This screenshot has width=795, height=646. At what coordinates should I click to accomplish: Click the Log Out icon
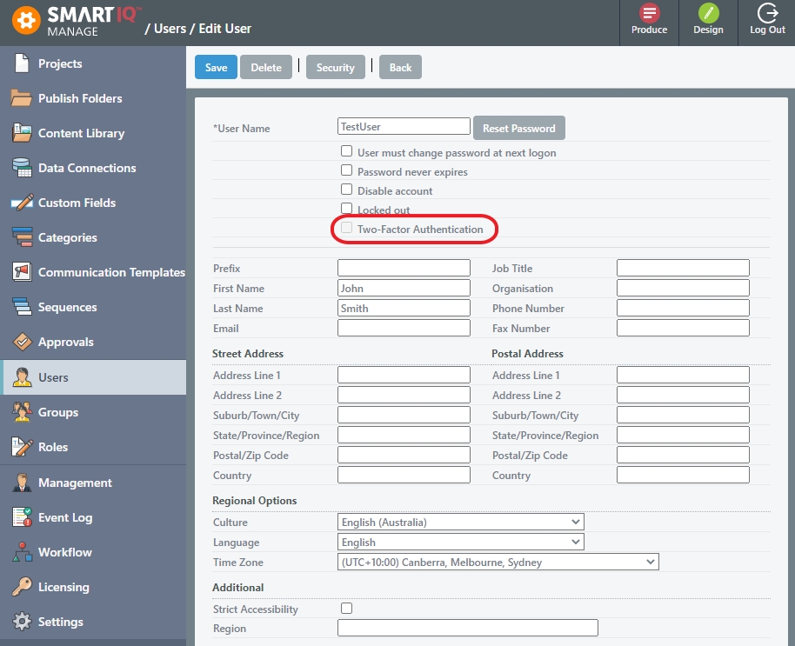pyautogui.click(x=768, y=13)
